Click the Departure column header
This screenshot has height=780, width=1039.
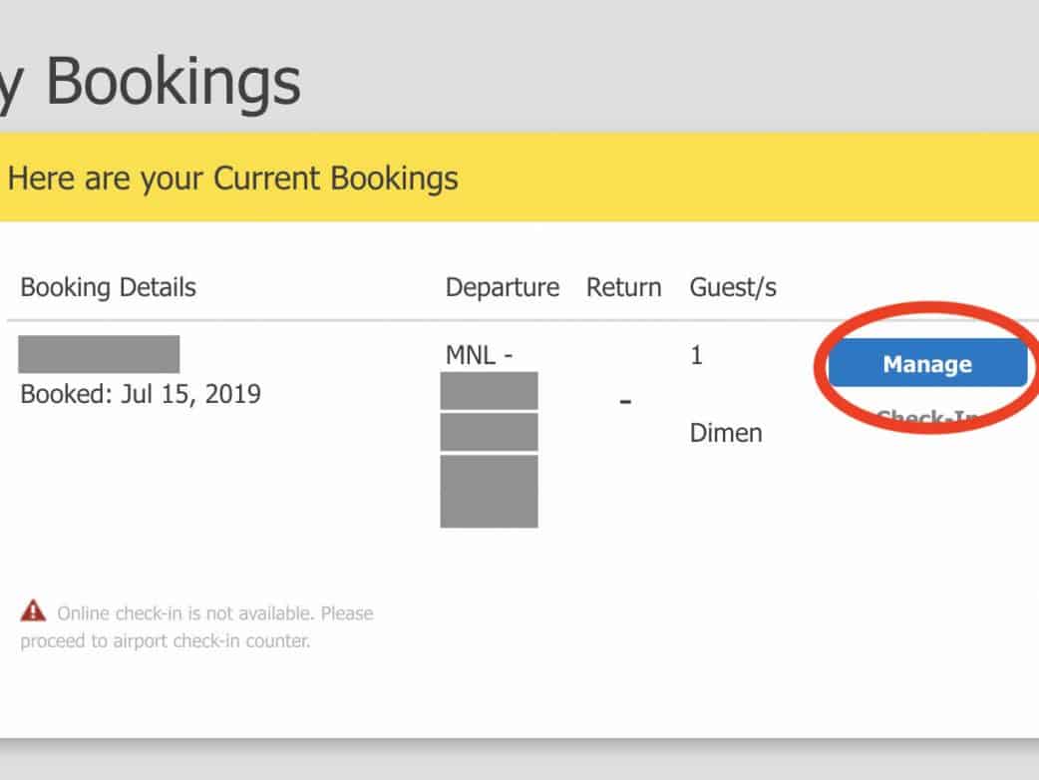(503, 288)
